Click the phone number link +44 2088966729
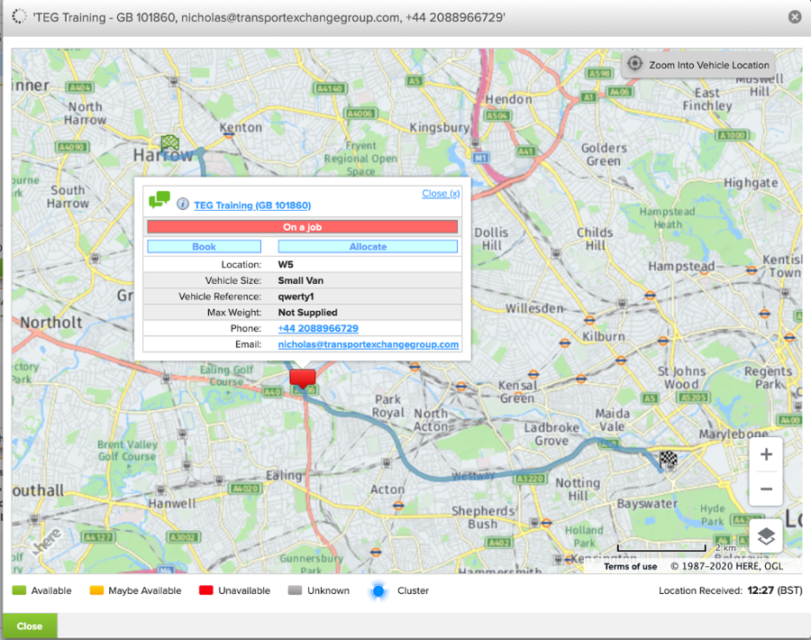 (318, 328)
